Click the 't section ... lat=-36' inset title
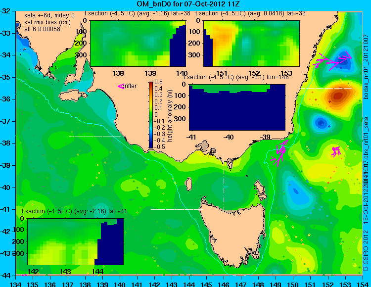The height and width of the screenshot is (287, 371). pyautogui.click(x=250, y=13)
